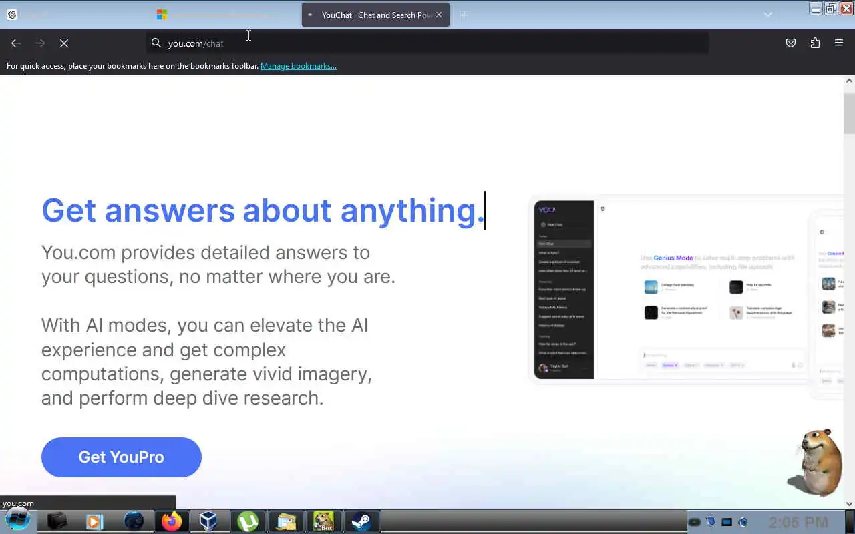Expand the list all tabs dropdown
This screenshot has width=855, height=534.
(x=768, y=15)
